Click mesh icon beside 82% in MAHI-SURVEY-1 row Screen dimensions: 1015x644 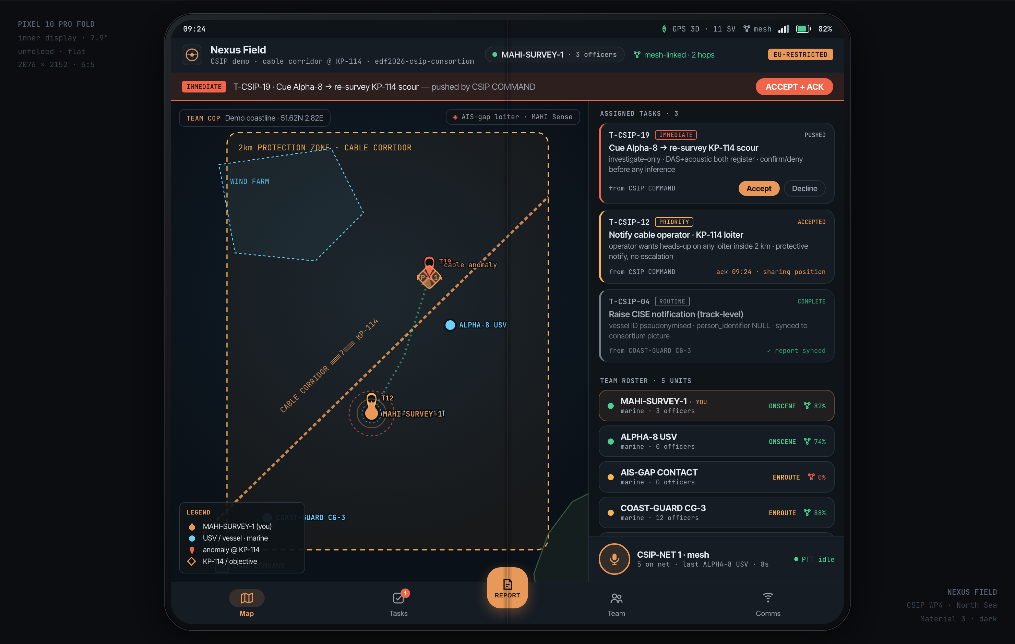[807, 406]
